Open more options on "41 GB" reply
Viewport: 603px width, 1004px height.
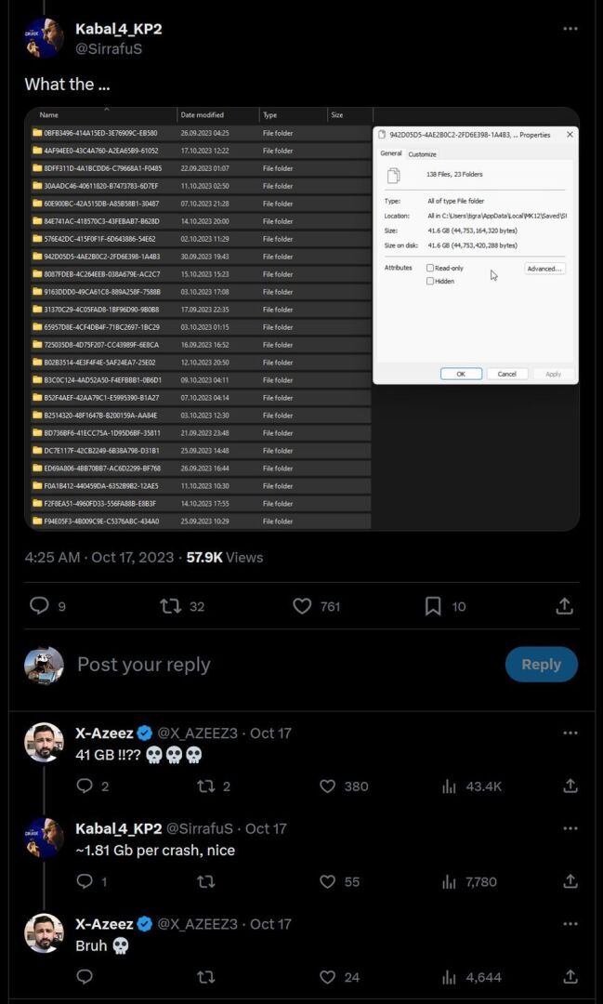(570, 733)
